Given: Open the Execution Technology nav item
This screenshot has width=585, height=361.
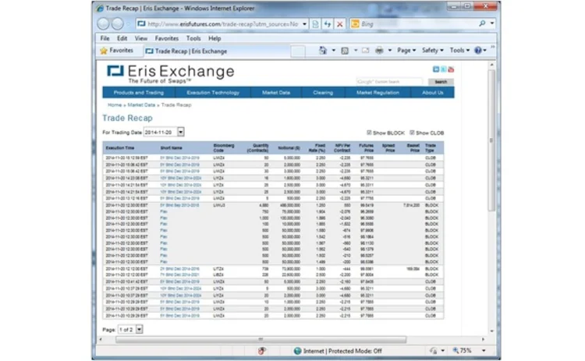Looking at the screenshot, I should click(x=213, y=93).
